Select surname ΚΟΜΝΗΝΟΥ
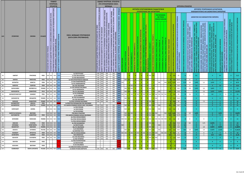Screen dimensions: 244x173 [15, 149]
